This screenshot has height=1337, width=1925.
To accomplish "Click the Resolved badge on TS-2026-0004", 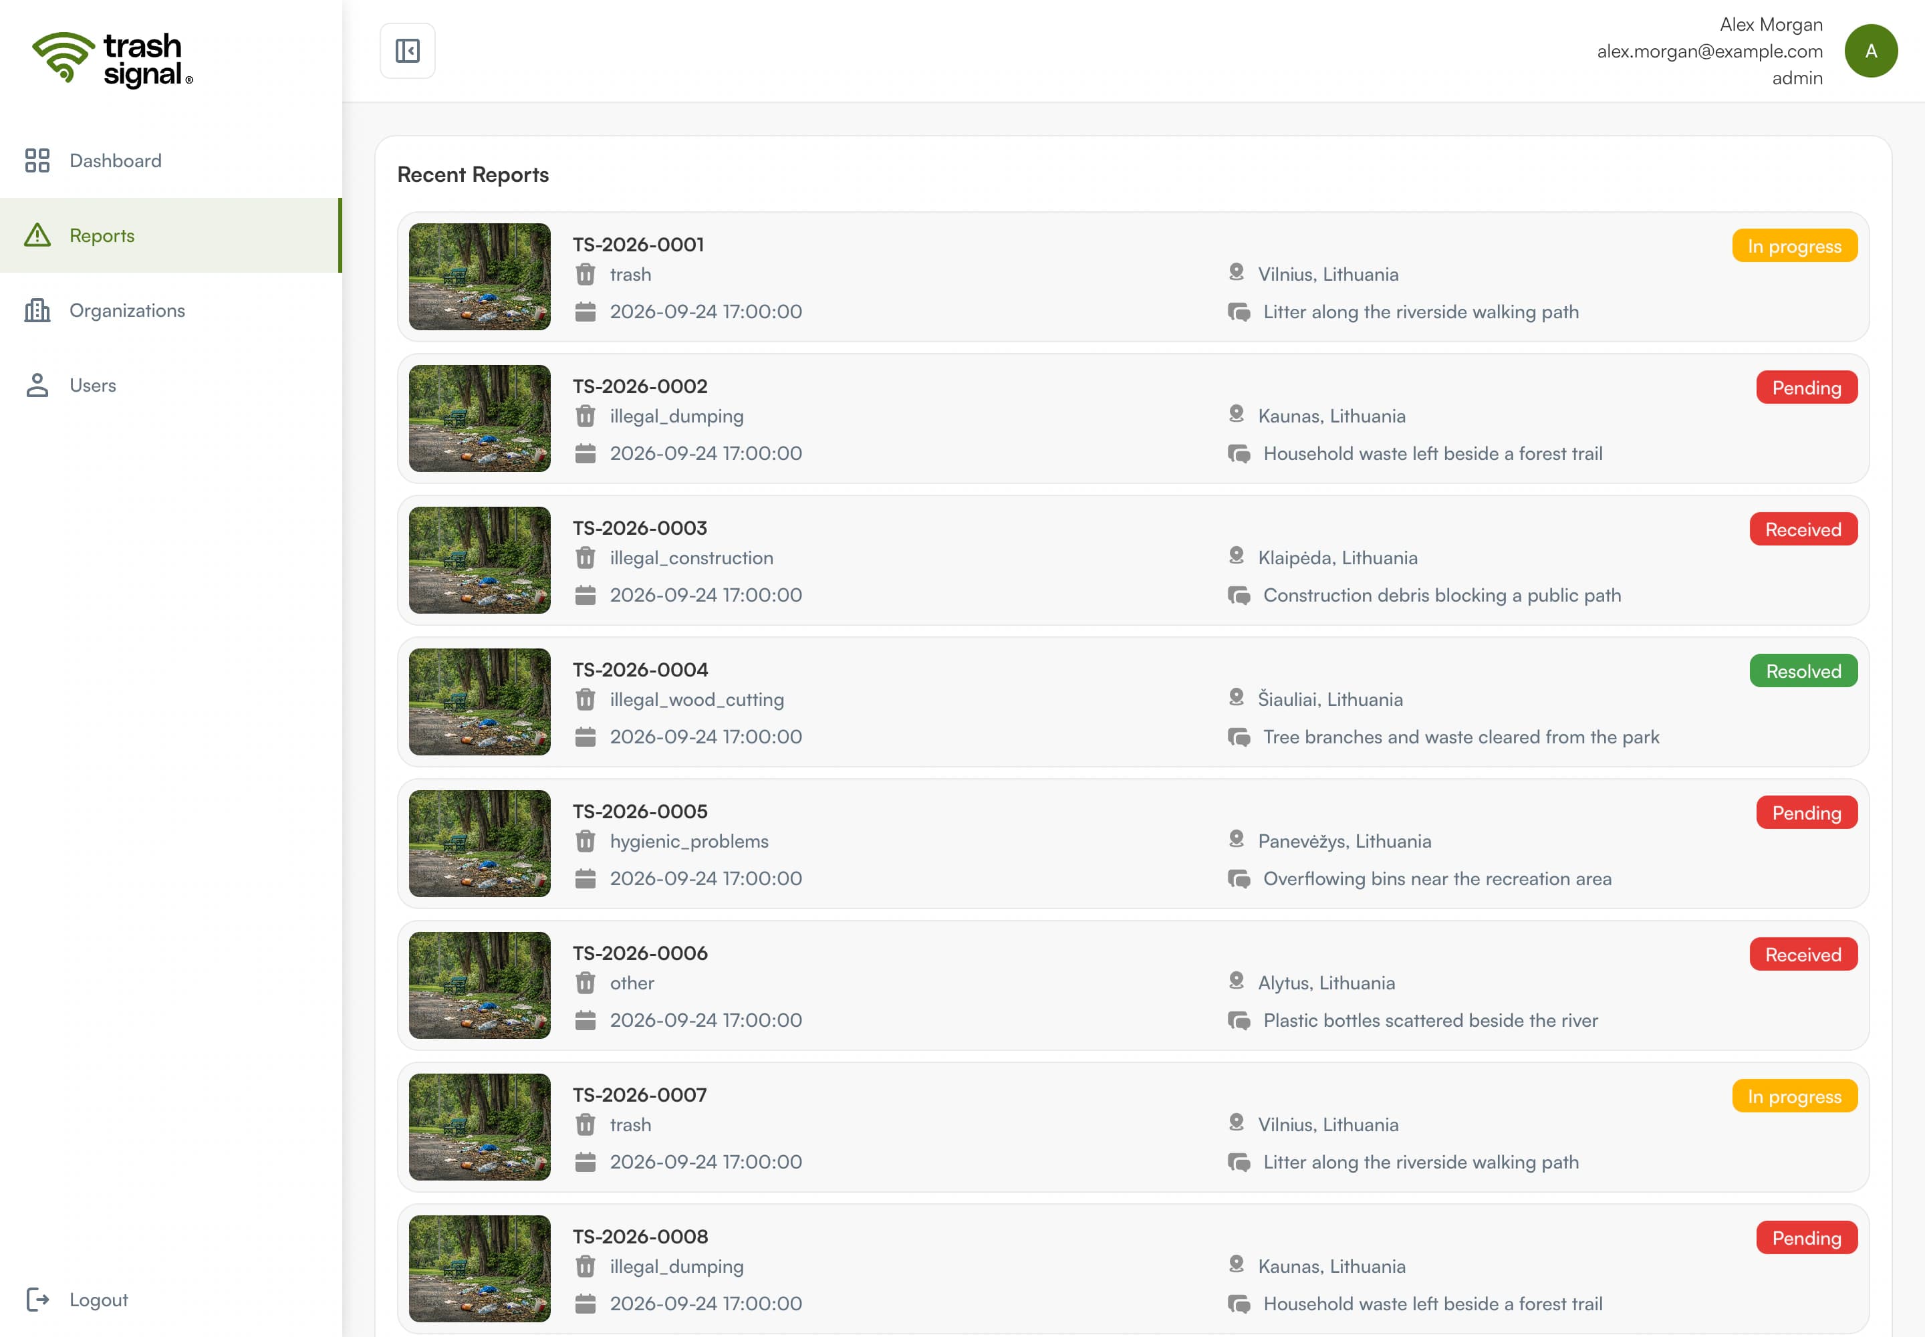I will 1803,671.
